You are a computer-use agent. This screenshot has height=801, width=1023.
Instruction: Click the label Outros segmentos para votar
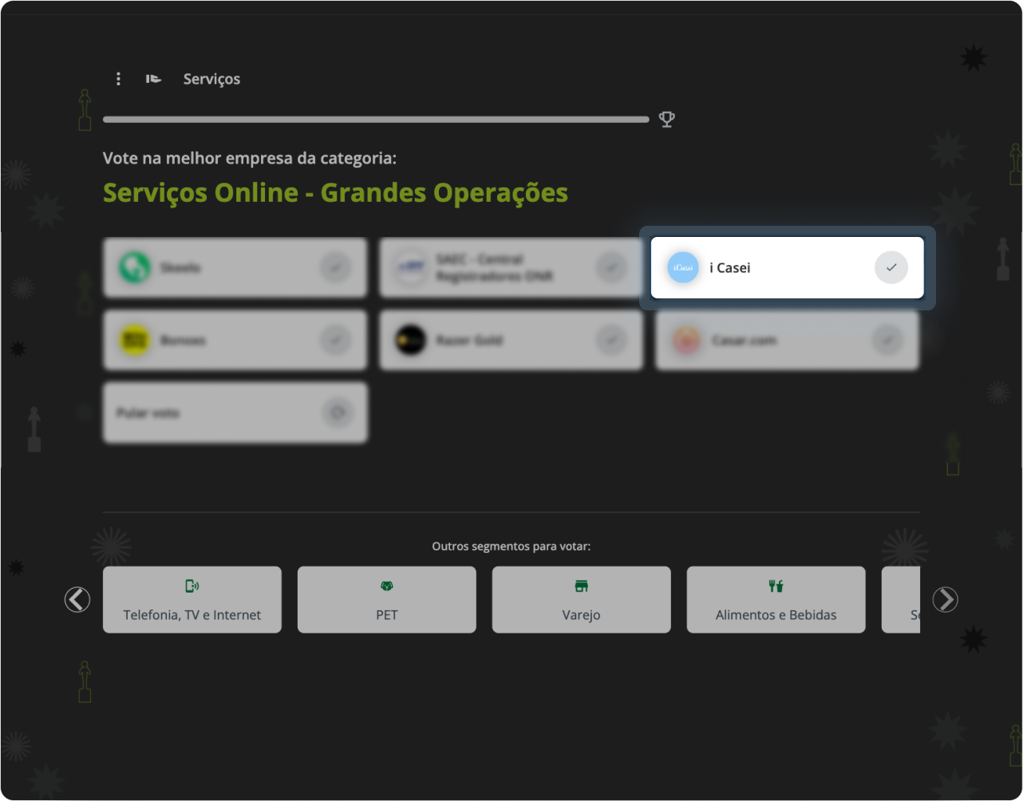[x=512, y=546]
